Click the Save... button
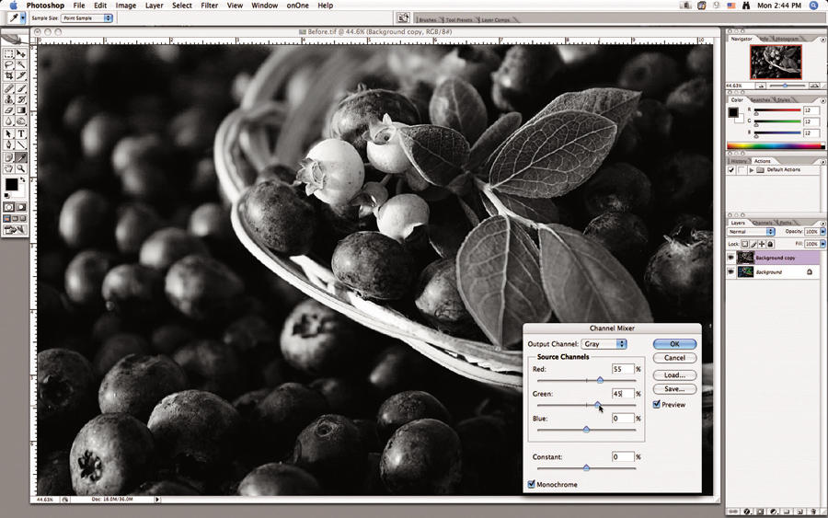The height and width of the screenshot is (518, 828). 674,388
